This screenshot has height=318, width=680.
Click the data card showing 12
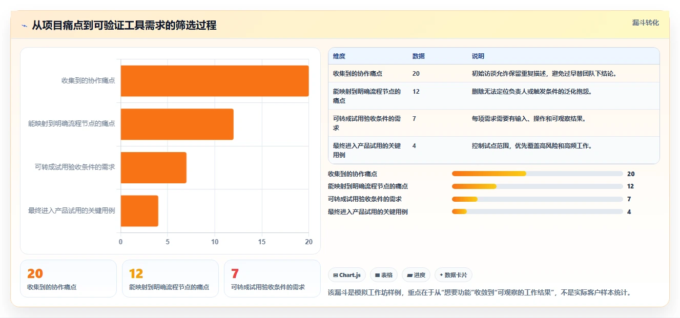(x=170, y=279)
